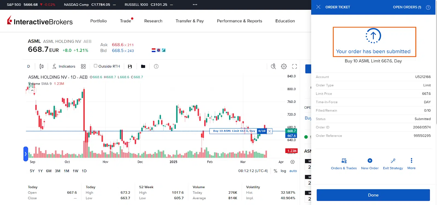Click the NASDAQ Comp index ticker
This screenshot has width=437, height=205.
(90, 5)
